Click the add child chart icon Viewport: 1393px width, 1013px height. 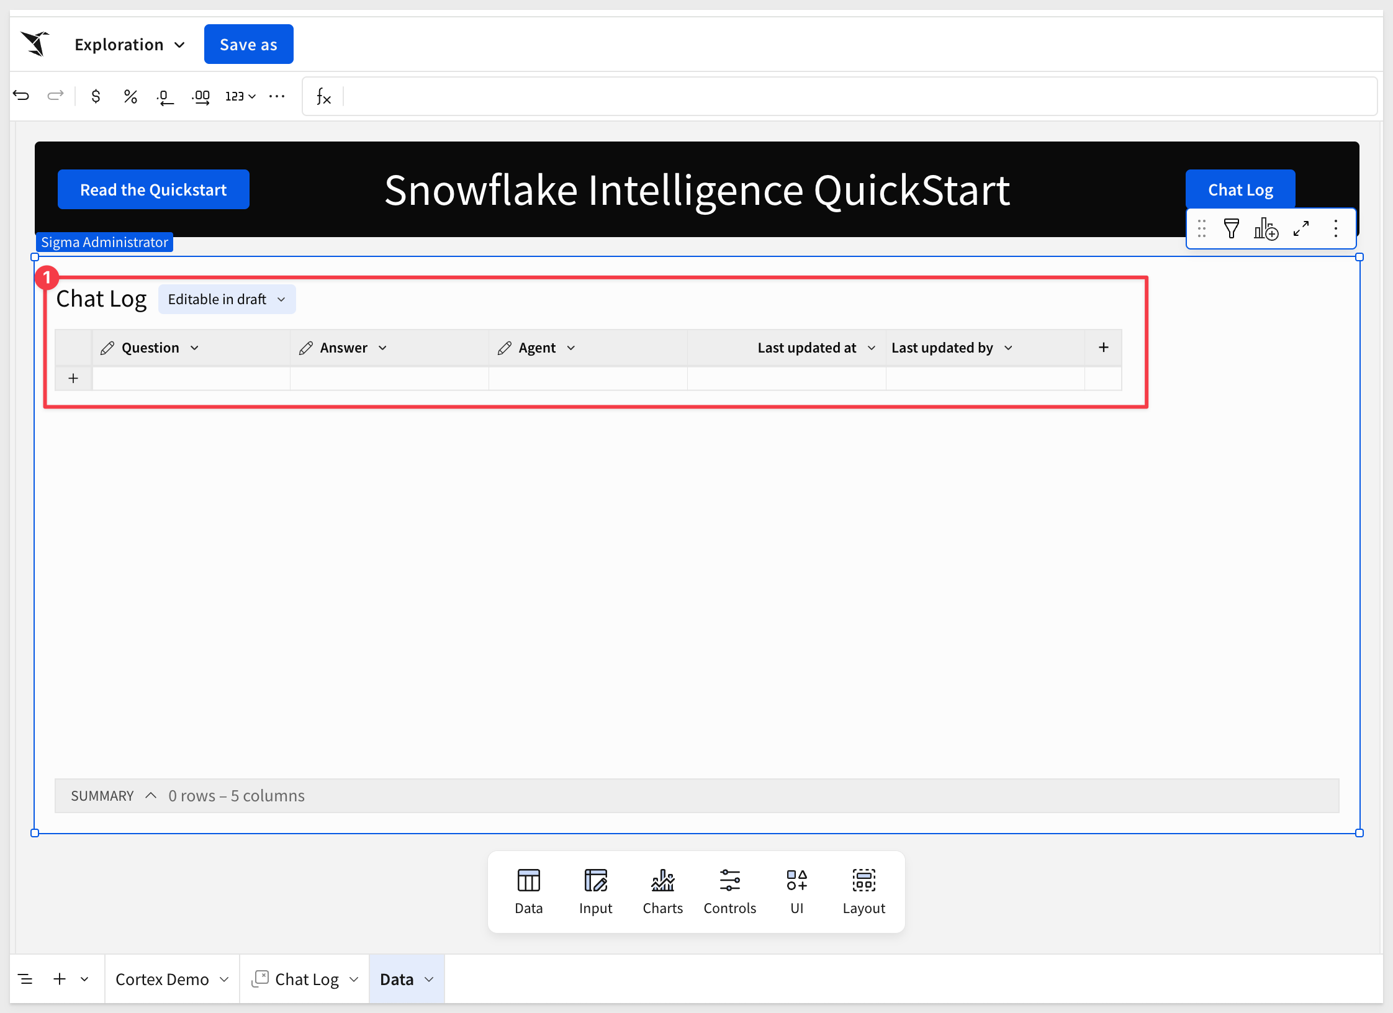[1266, 229]
